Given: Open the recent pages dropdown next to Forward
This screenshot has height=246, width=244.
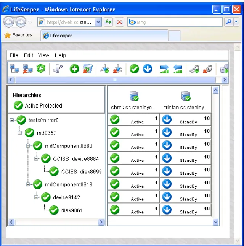Looking at the screenshot, I should tap(30, 22).
